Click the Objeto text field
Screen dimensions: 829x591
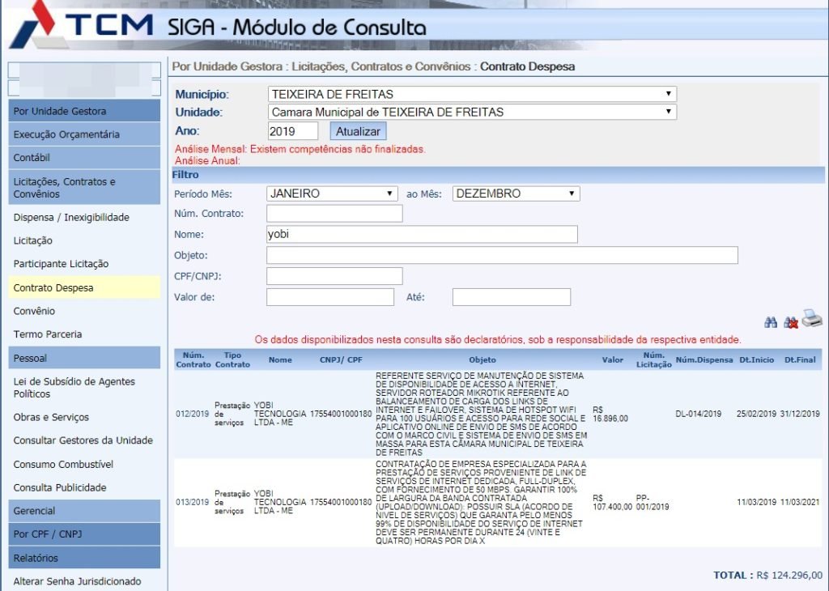(x=502, y=256)
